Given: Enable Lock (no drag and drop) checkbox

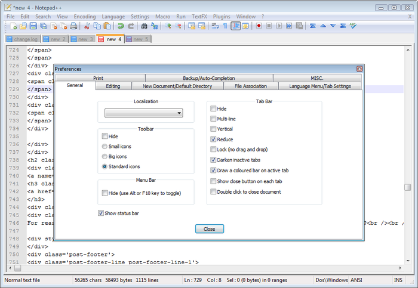Looking at the screenshot, I should click(x=213, y=149).
